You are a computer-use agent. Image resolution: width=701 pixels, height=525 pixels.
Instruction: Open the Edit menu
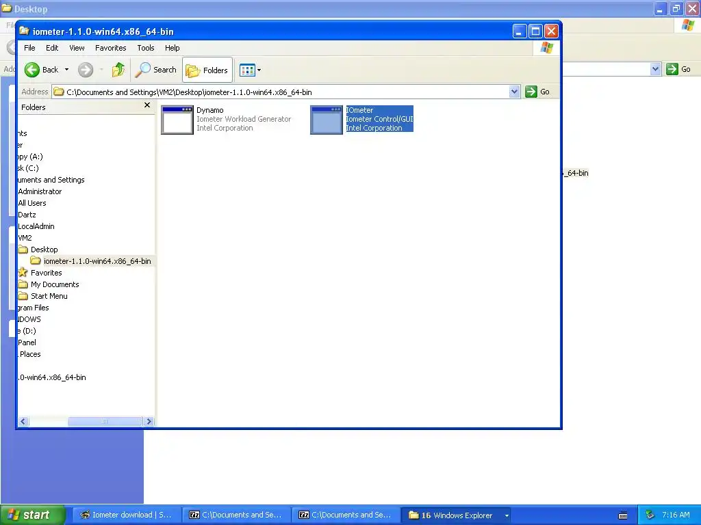pyautogui.click(x=52, y=48)
